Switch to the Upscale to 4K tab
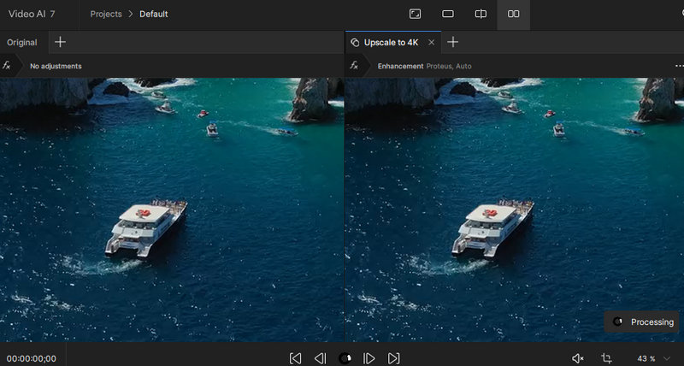684x366 pixels. tap(392, 42)
